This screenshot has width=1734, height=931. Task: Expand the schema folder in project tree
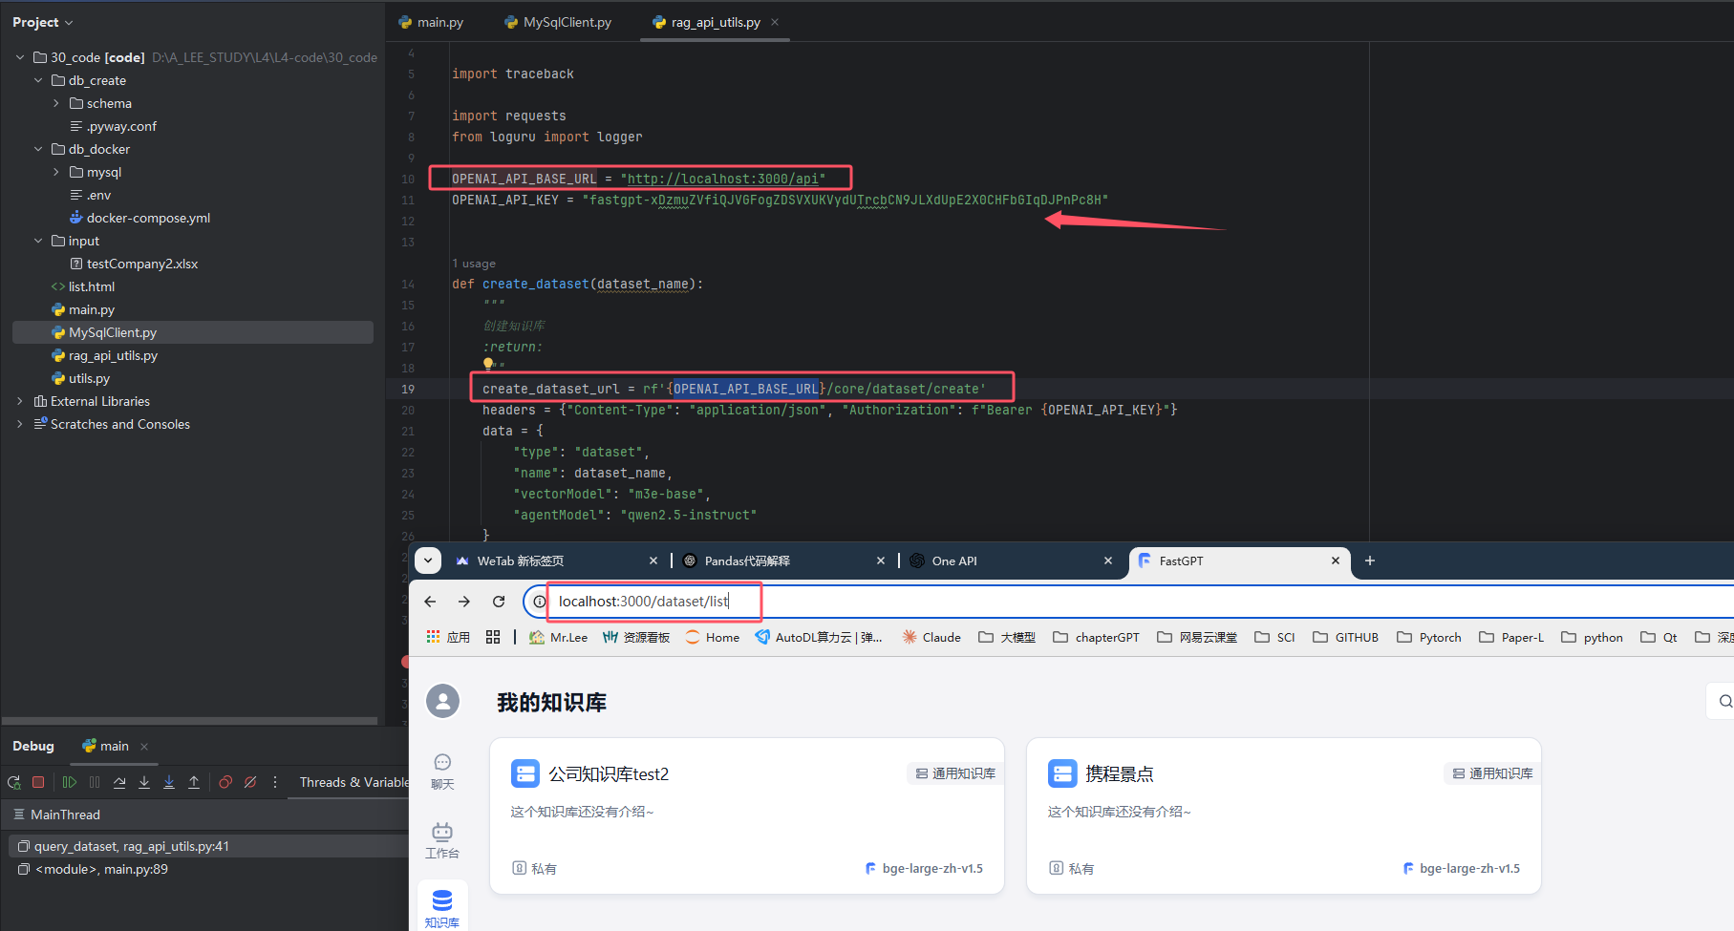pos(56,103)
